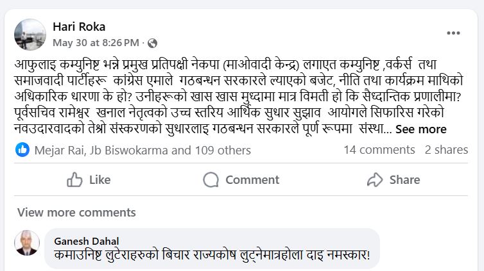Click the public audience globe icon
484x271 pixels.
[152, 44]
